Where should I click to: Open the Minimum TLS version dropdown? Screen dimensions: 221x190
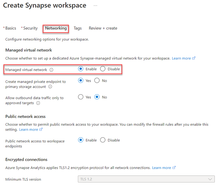(x=146, y=179)
